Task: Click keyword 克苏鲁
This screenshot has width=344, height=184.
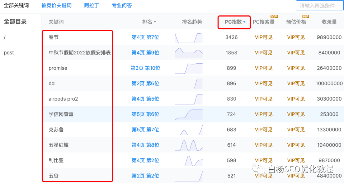Action: click(56, 130)
